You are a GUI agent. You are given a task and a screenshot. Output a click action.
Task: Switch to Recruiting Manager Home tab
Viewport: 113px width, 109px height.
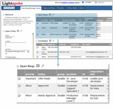[x=31, y=8]
